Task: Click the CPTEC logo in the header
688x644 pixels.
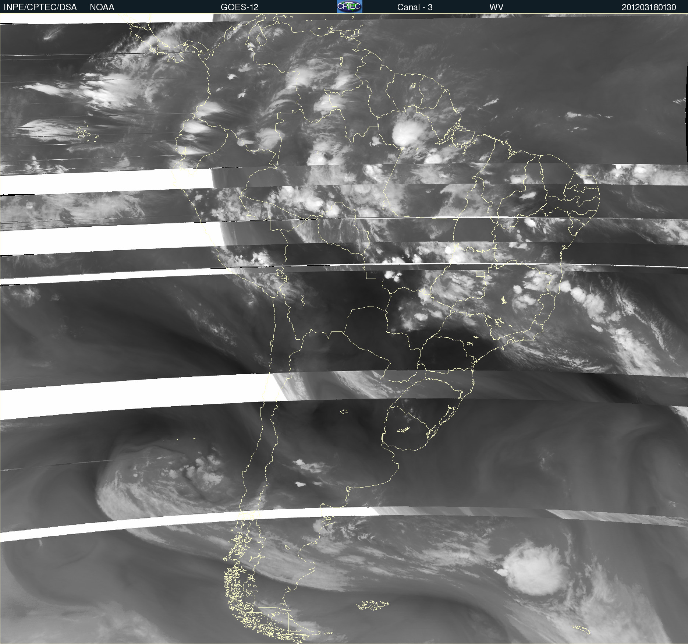Action: click(349, 7)
